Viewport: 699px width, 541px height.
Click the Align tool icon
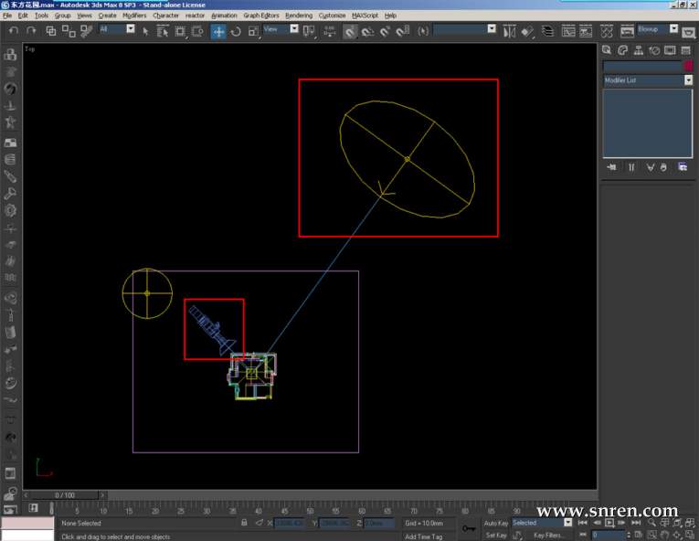pyautogui.click(x=527, y=31)
